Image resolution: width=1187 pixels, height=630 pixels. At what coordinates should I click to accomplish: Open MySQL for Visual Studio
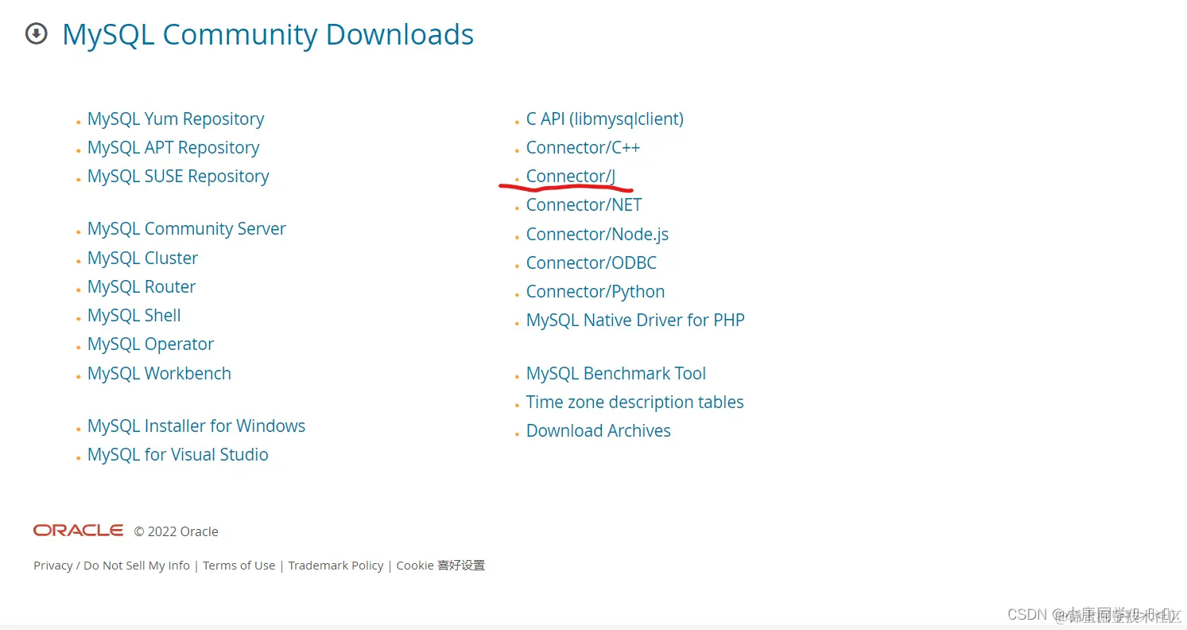pos(178,454)
